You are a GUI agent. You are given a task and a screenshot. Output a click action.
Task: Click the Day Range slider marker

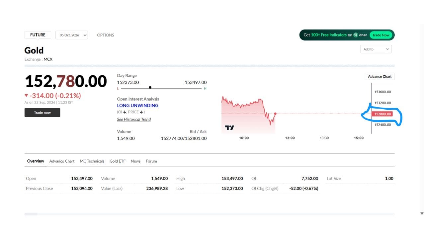150,87
